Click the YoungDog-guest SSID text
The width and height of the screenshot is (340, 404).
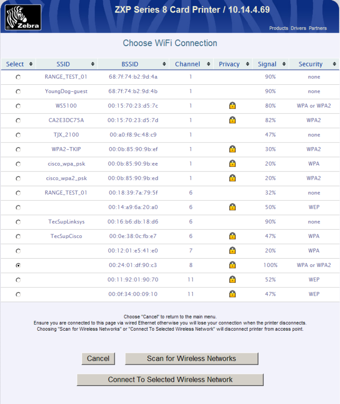[66, 91]
